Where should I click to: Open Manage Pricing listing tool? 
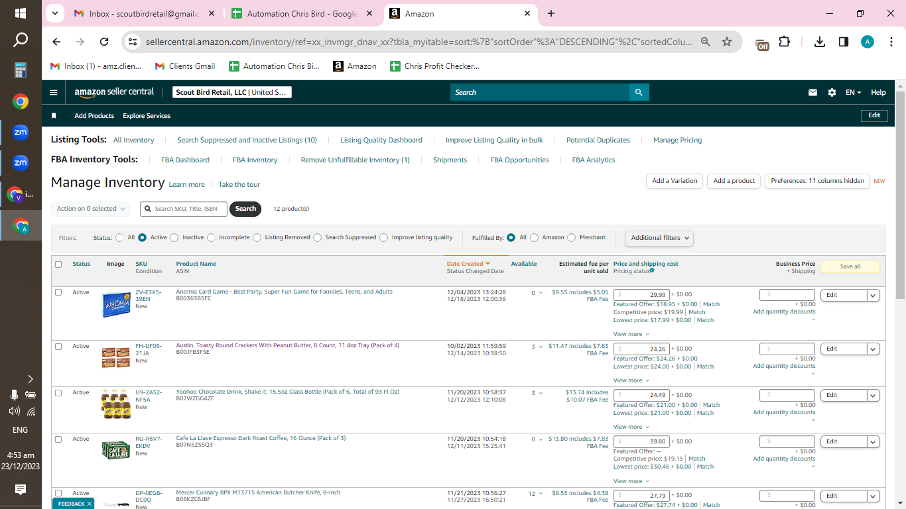pyautogui.click(x=677, y=141)
